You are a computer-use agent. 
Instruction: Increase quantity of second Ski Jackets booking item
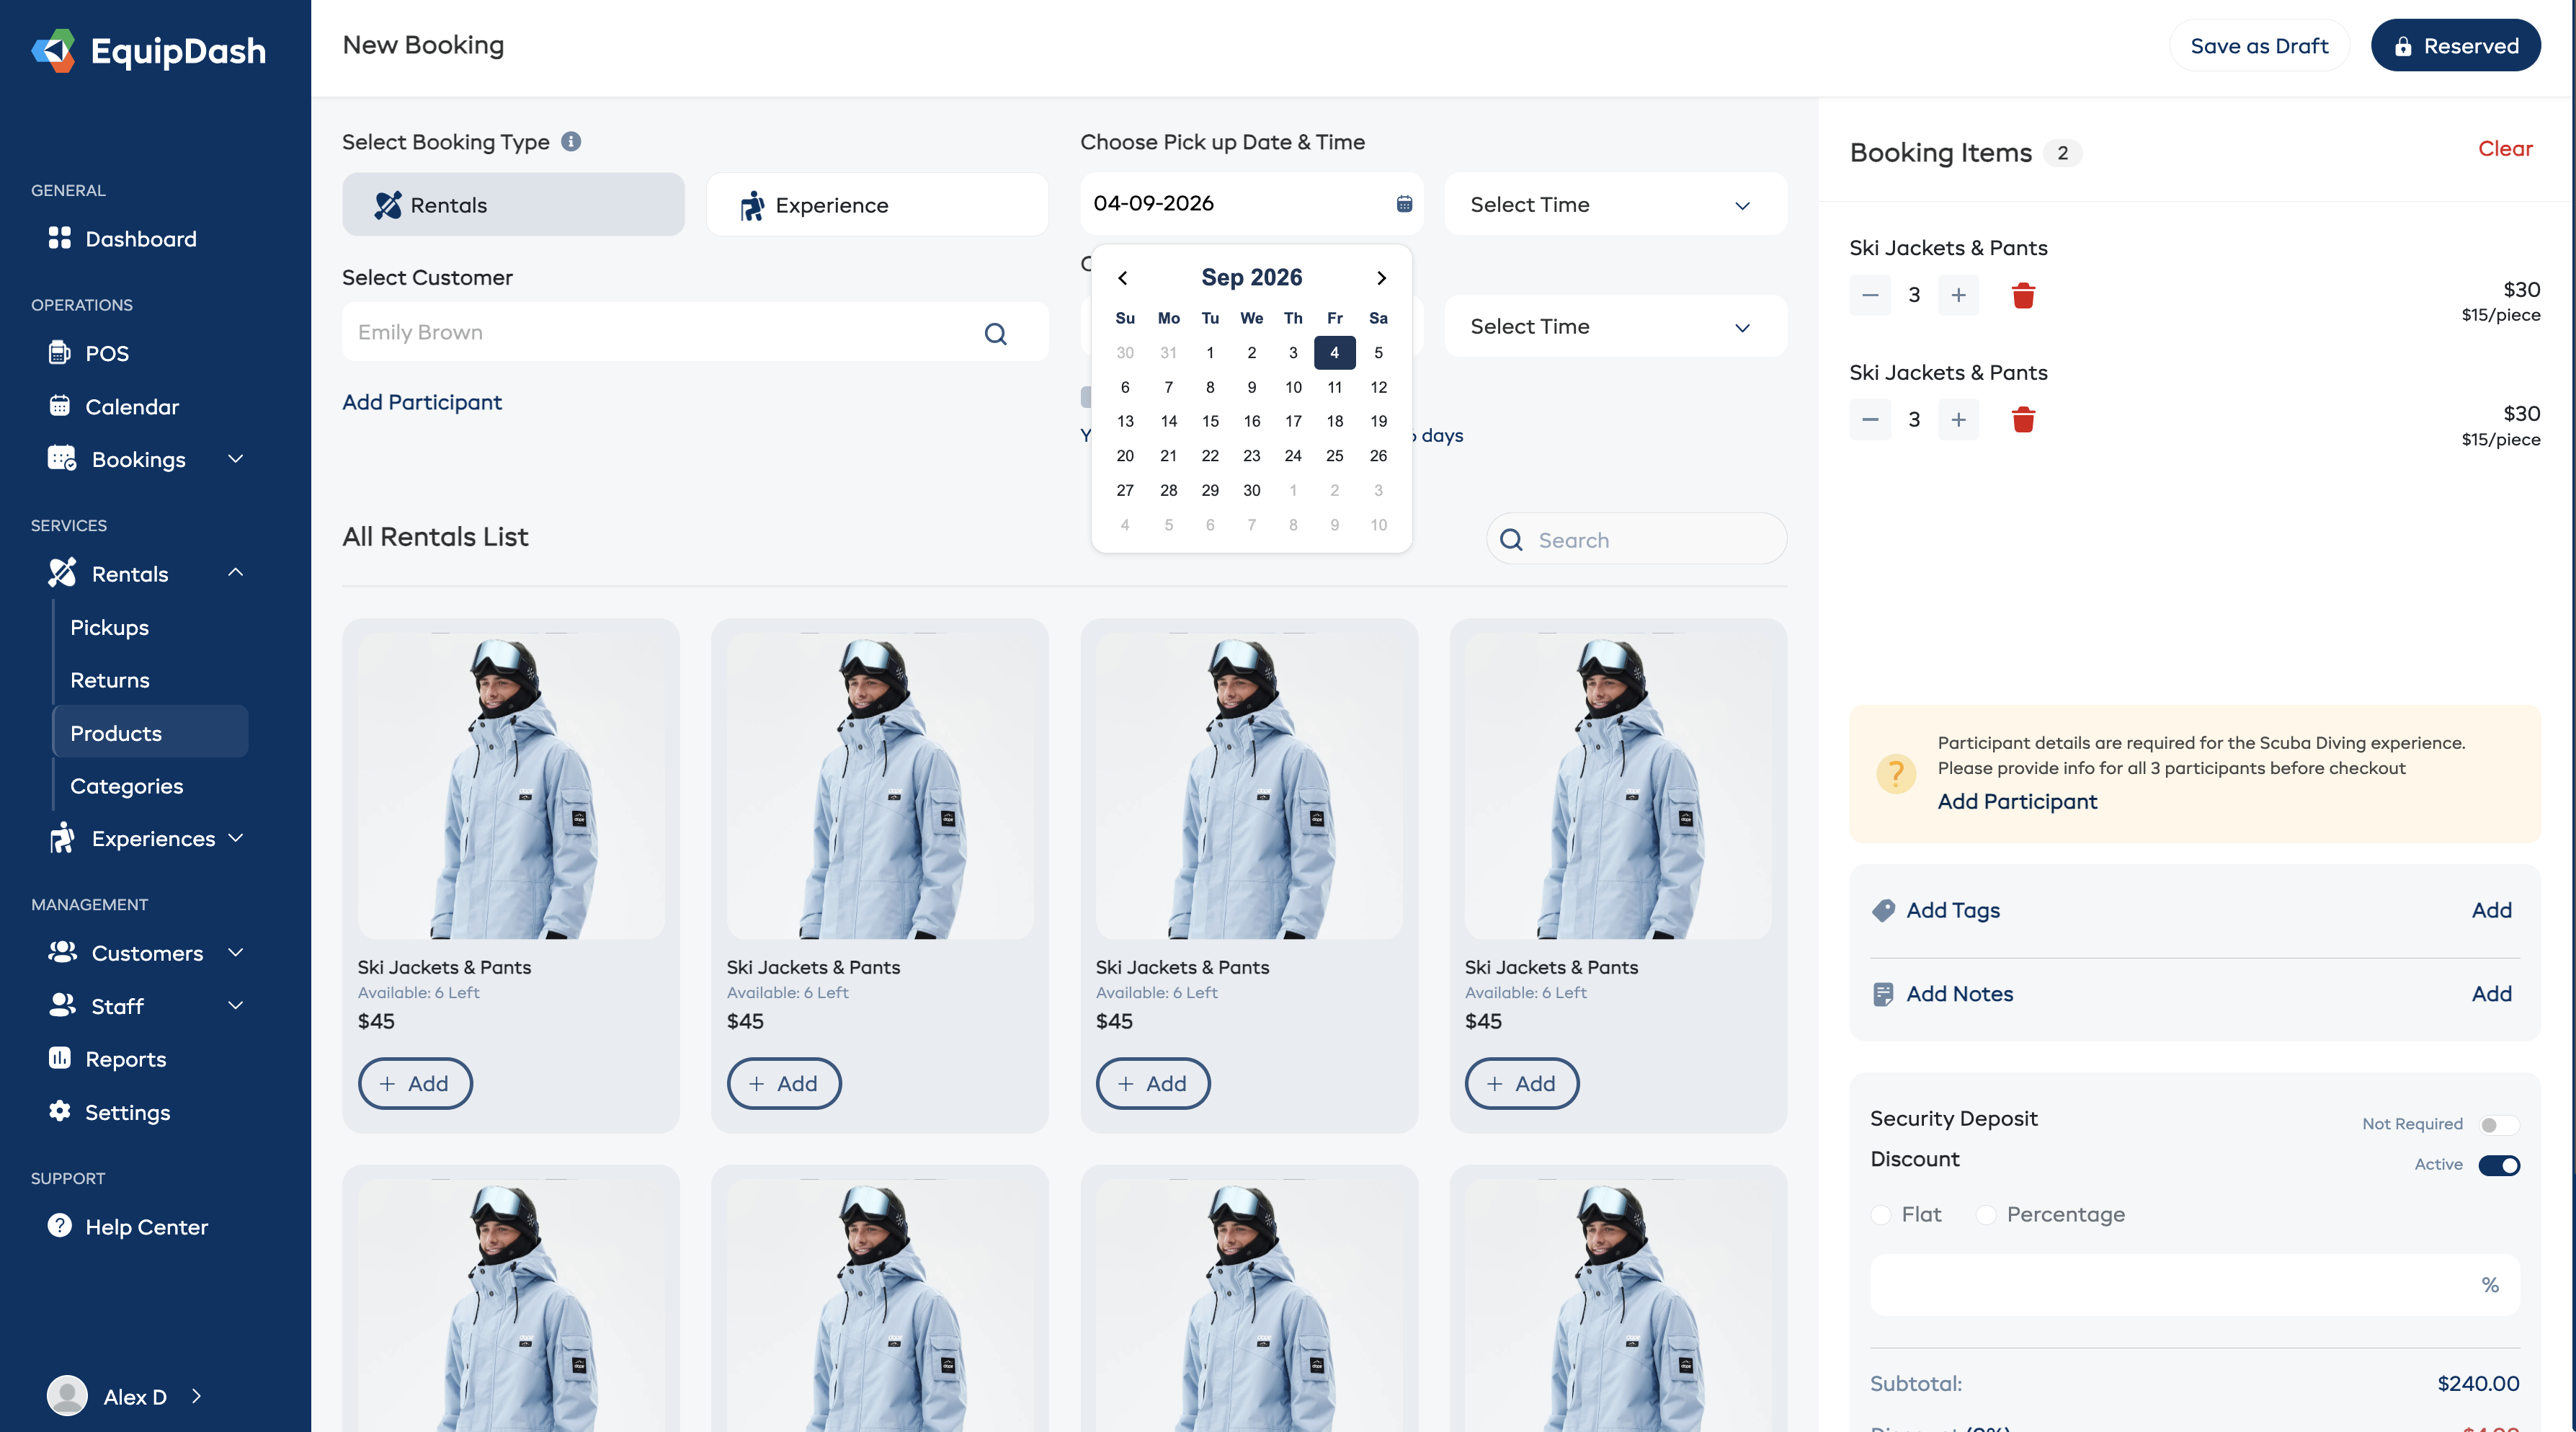[x=1958, y=419]
